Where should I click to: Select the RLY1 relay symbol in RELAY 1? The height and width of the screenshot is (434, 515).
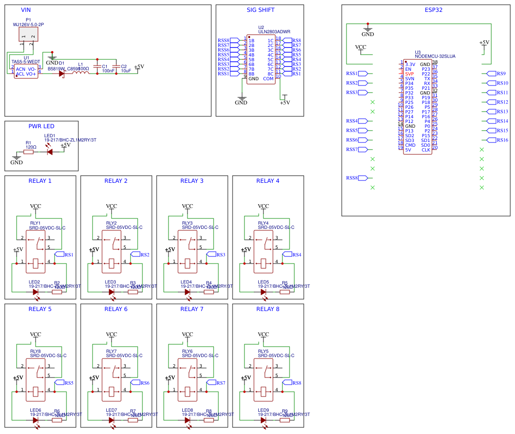pyautogui.click(x=36, y=252)
